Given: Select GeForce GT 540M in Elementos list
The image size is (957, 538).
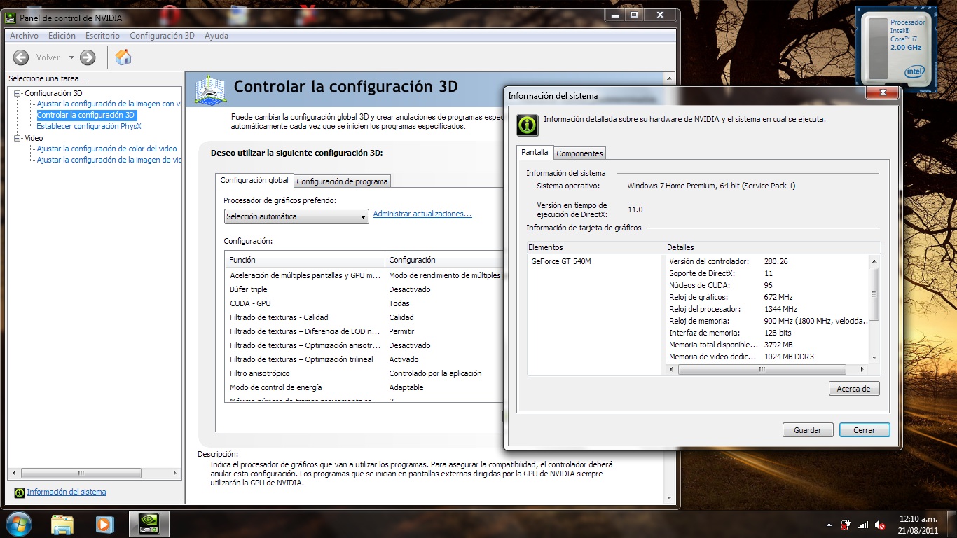Looking at the screenshot, I should (560, 261).
